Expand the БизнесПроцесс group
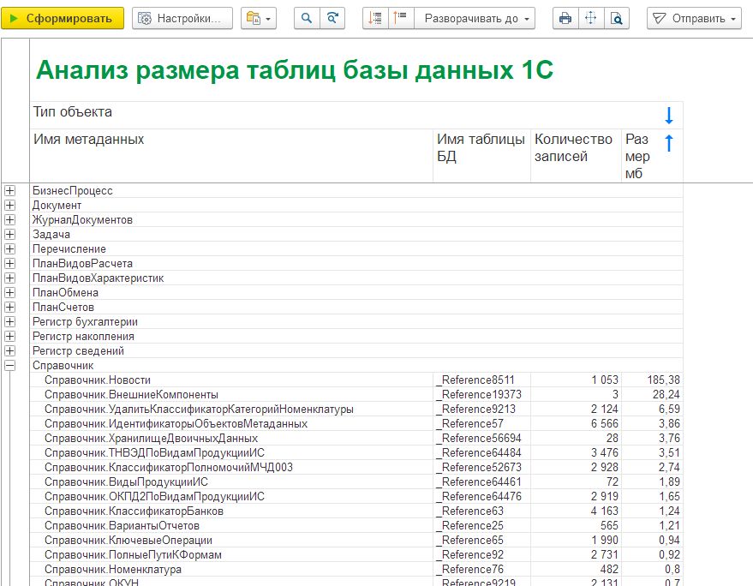 (9, 191)
